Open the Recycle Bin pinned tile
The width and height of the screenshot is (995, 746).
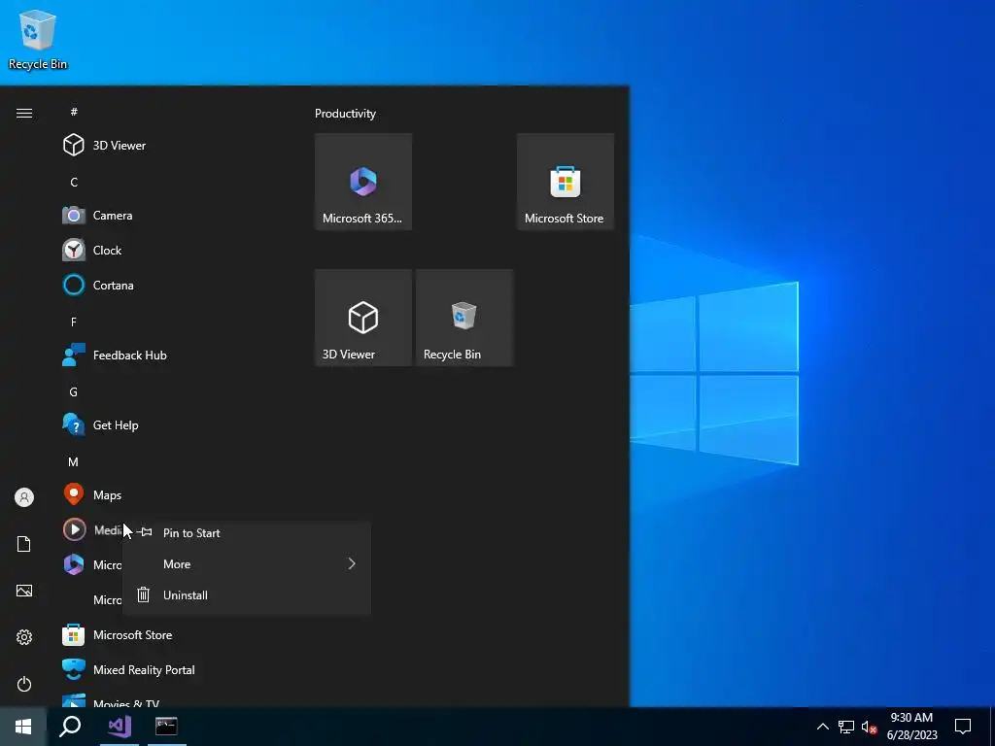pos(464,318)
